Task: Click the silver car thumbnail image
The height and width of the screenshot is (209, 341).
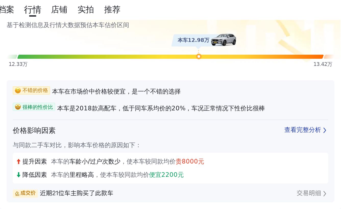Action: click(224, 40)
